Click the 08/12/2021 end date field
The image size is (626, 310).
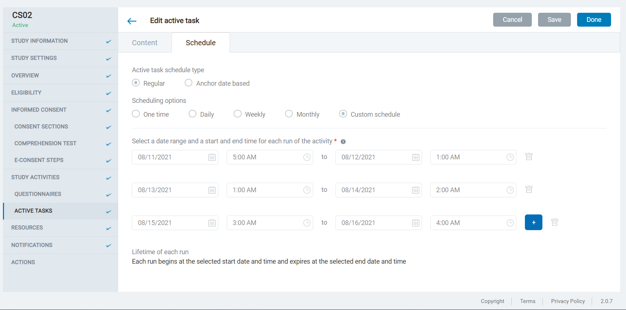[x=379, y=157]
